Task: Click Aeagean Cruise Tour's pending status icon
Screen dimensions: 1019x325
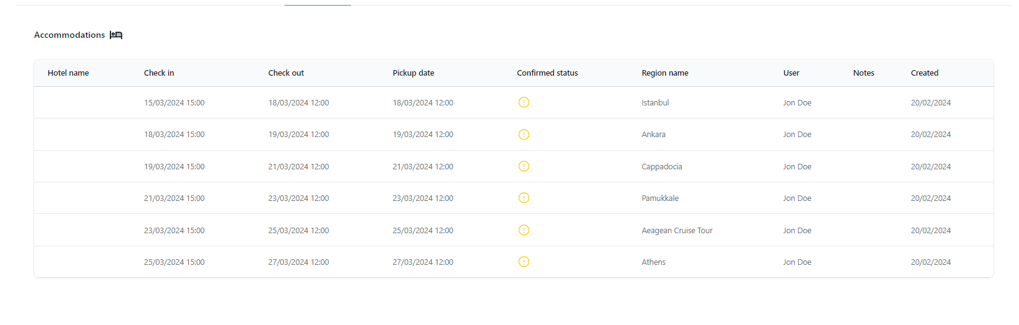Action: (x=523, y=230)
